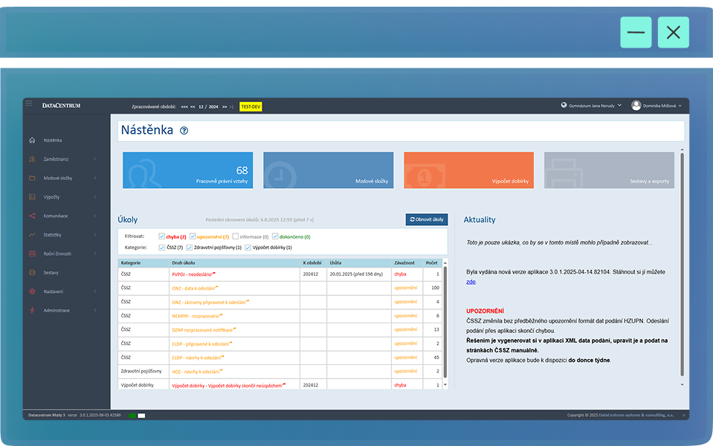Viewport: 713px width, 446px height.
Task: Click the main page vertical scrollbar
Action: pos(682,265)
